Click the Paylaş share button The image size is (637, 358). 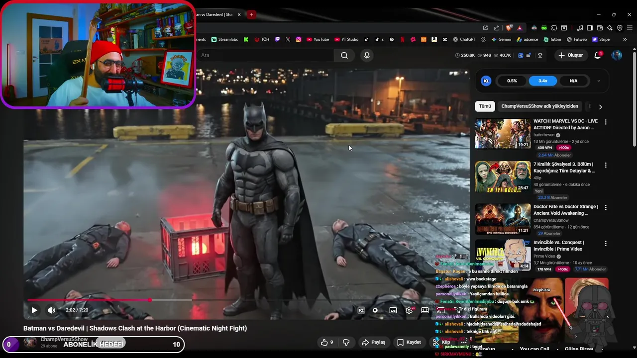[374, 342]
